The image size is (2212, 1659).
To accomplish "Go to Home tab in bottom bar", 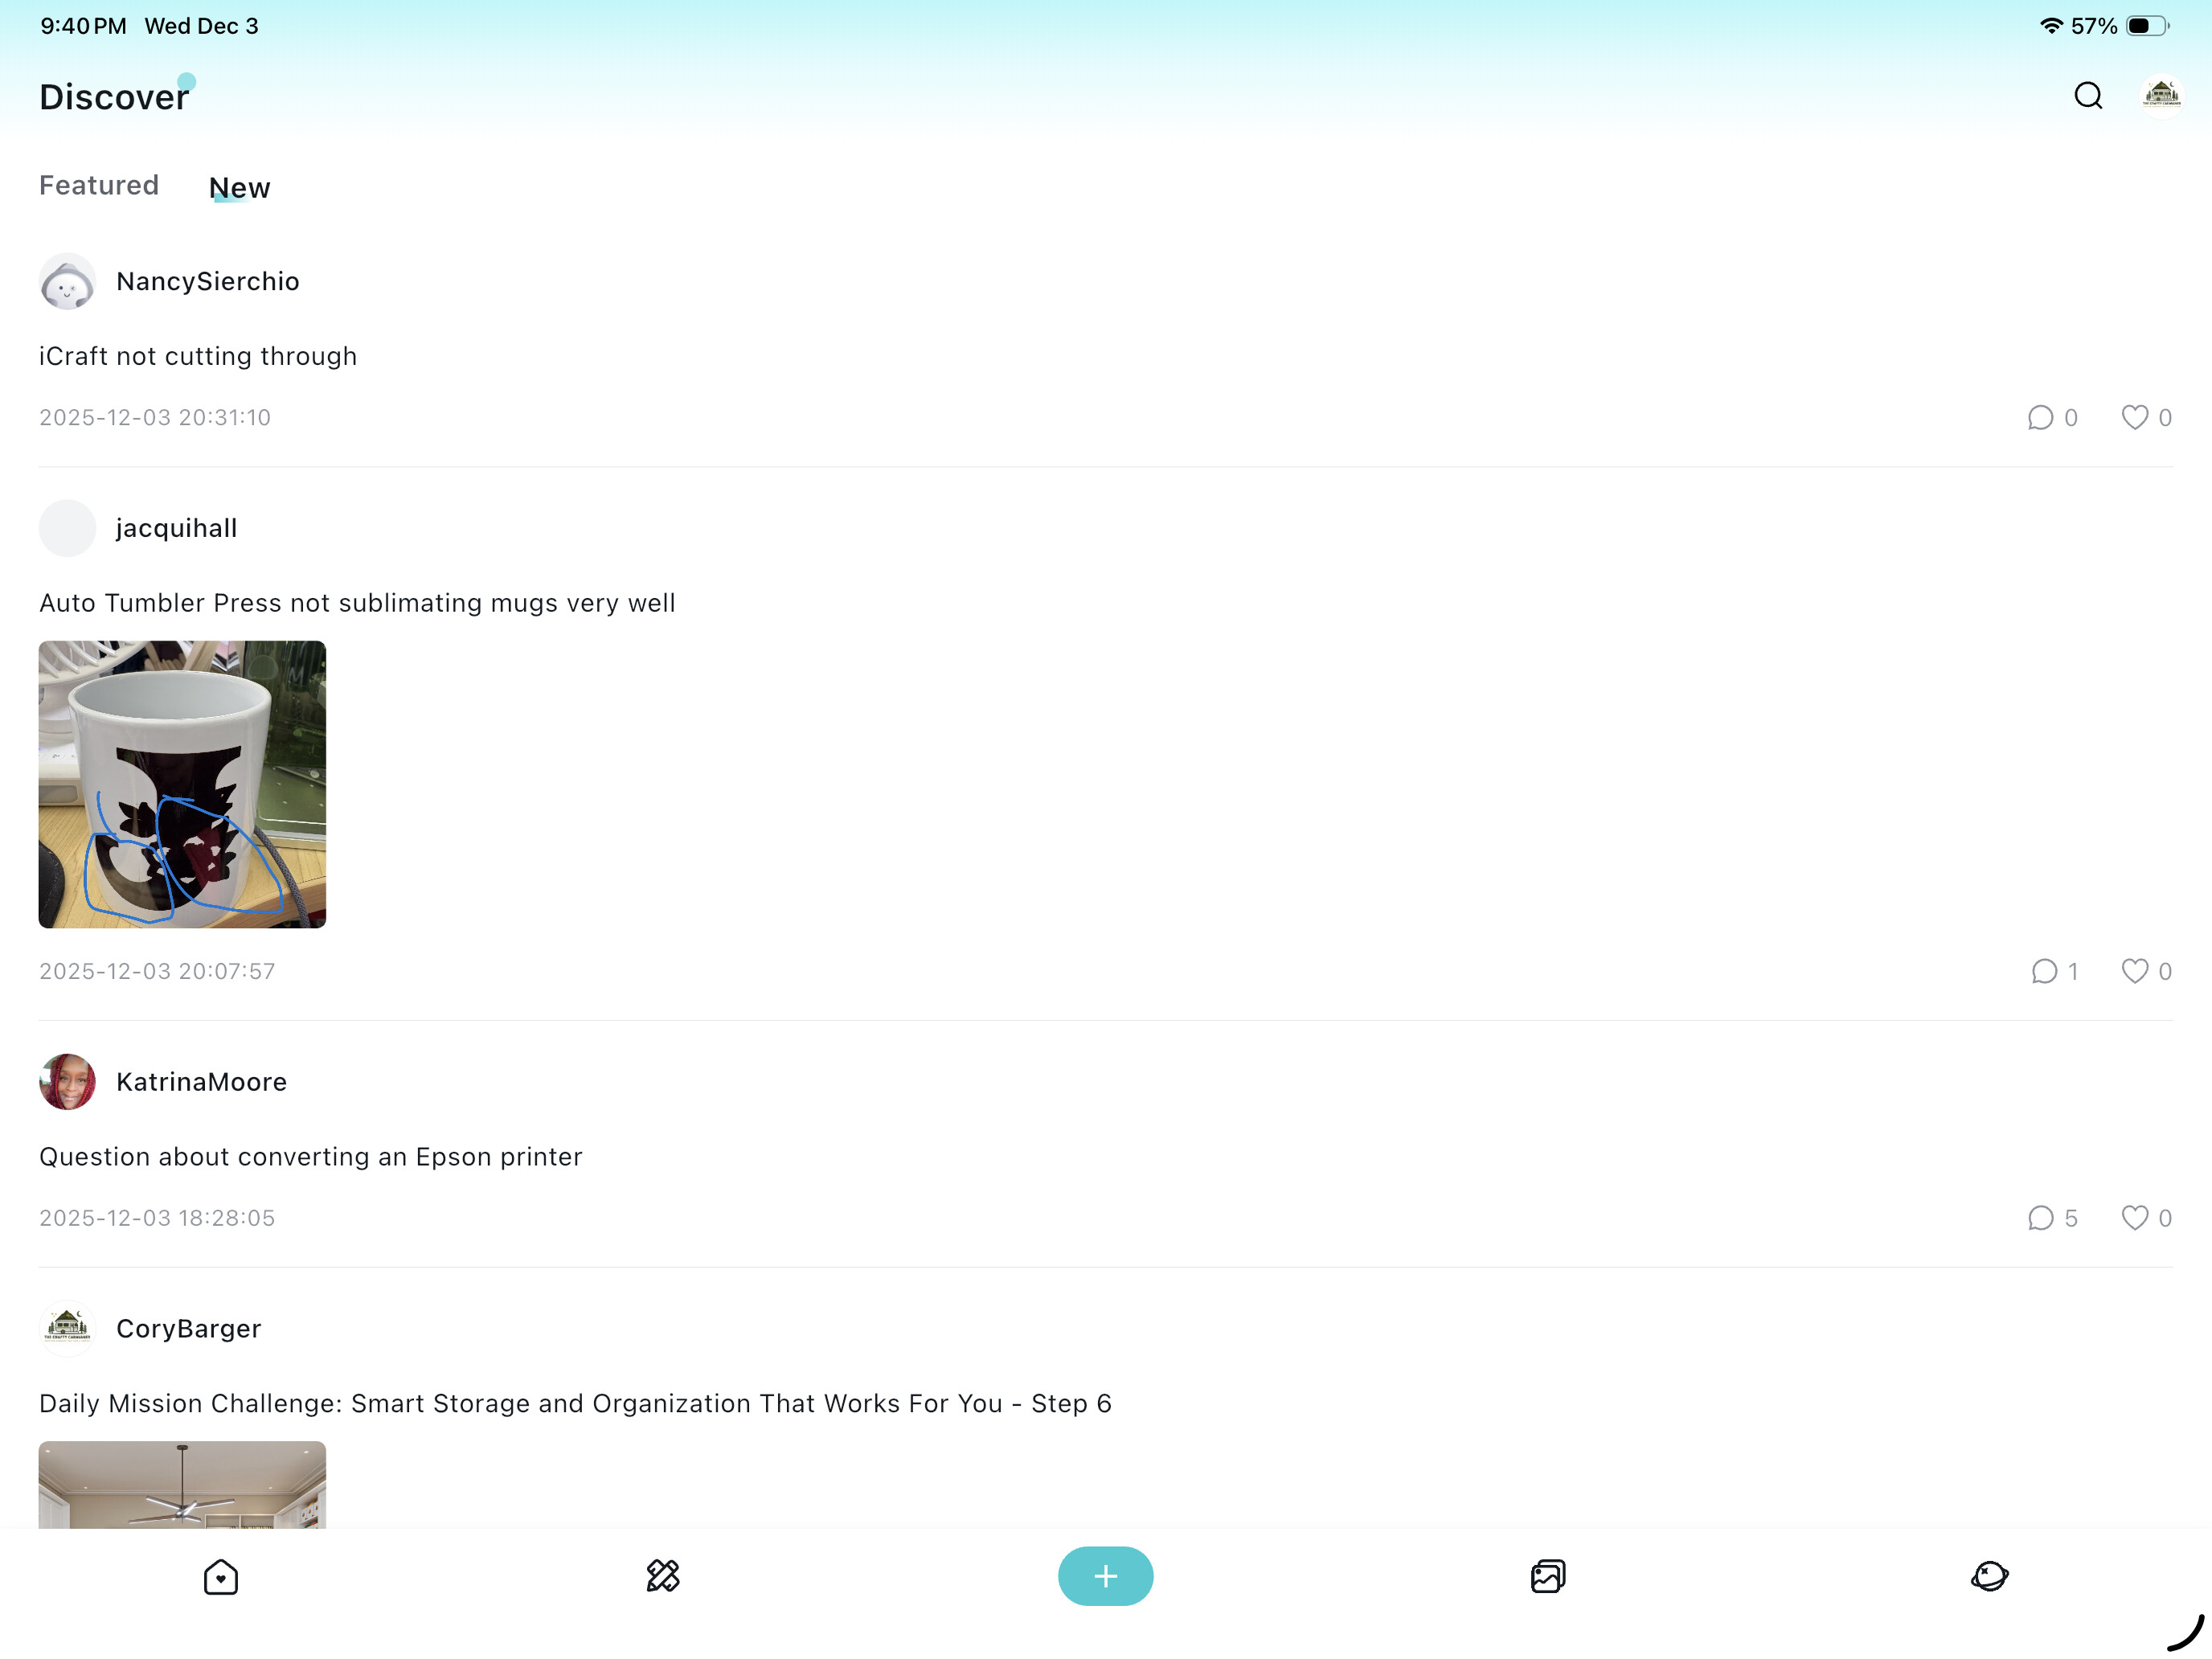I will click(x=221, y=1577).
